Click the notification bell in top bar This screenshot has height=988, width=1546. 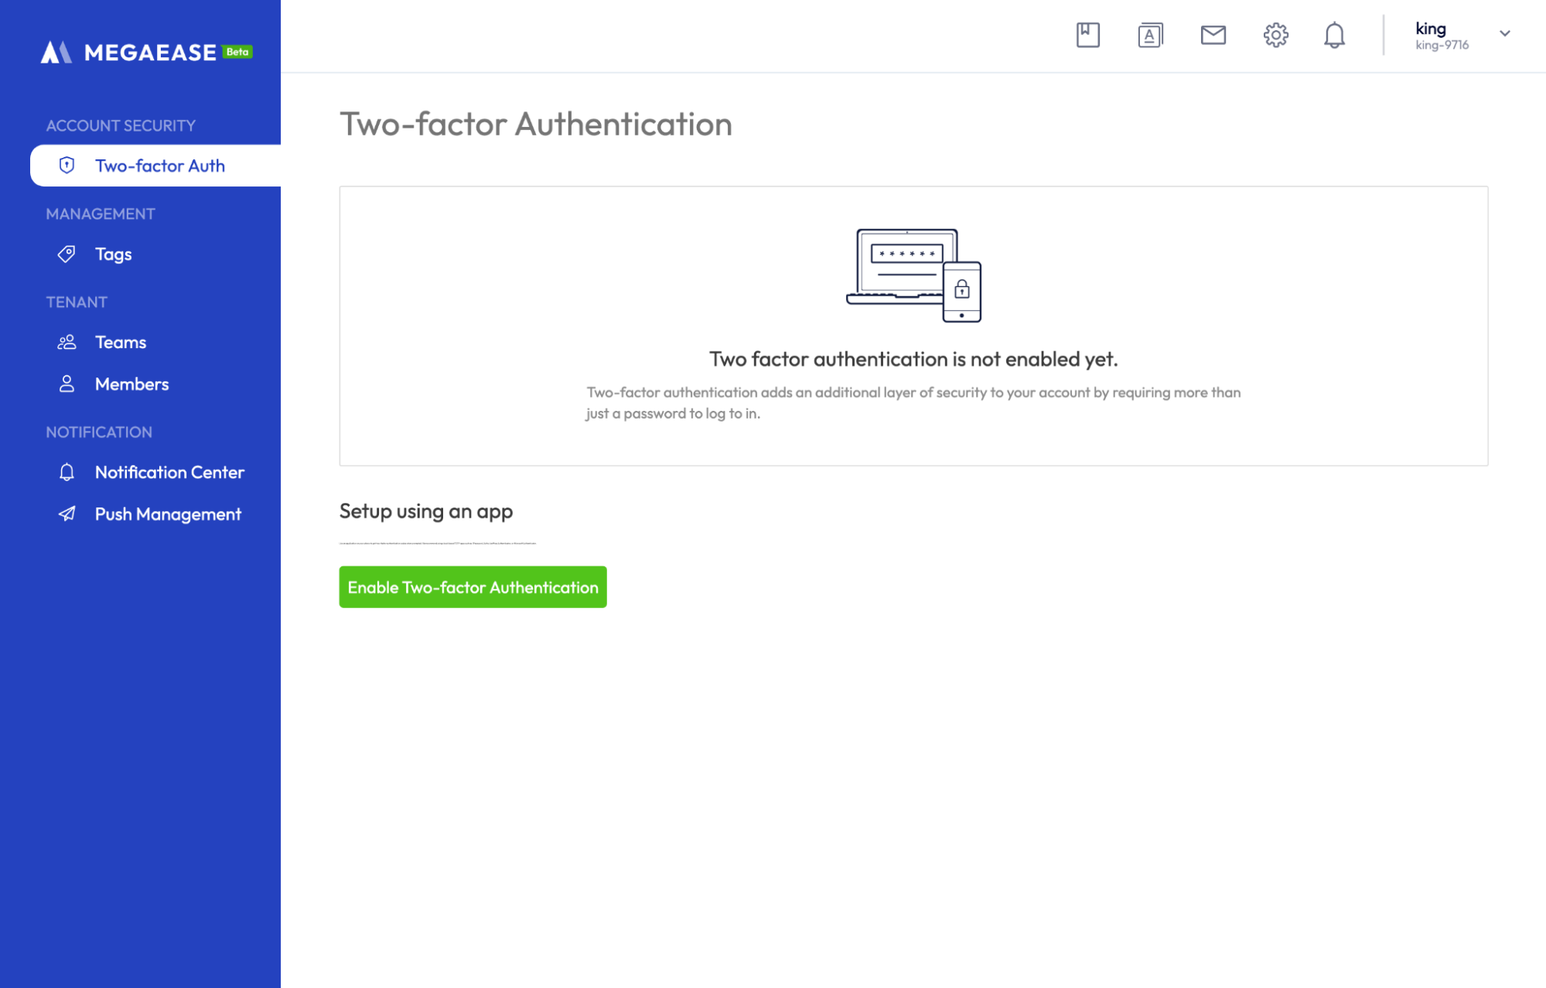pyautogui.click(x=1334, y=35)
